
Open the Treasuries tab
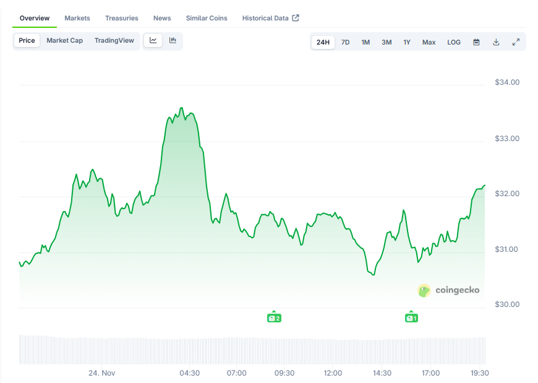coord(122,18)
